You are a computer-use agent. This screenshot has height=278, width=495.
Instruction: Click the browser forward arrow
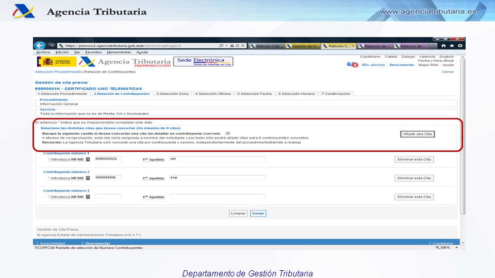pos(52,46)
